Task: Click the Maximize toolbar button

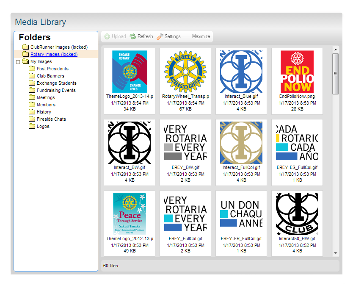Action: pos(201,36)
